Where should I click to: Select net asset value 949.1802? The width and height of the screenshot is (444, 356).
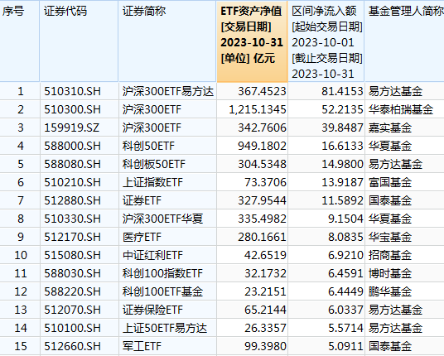(262, 146)
